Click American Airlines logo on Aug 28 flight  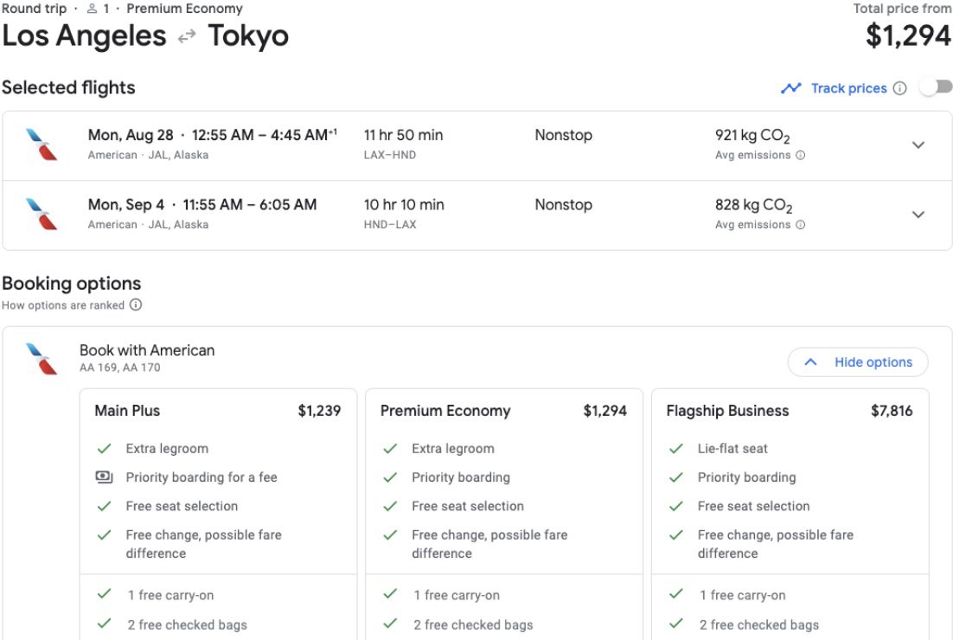click(42, 144)
